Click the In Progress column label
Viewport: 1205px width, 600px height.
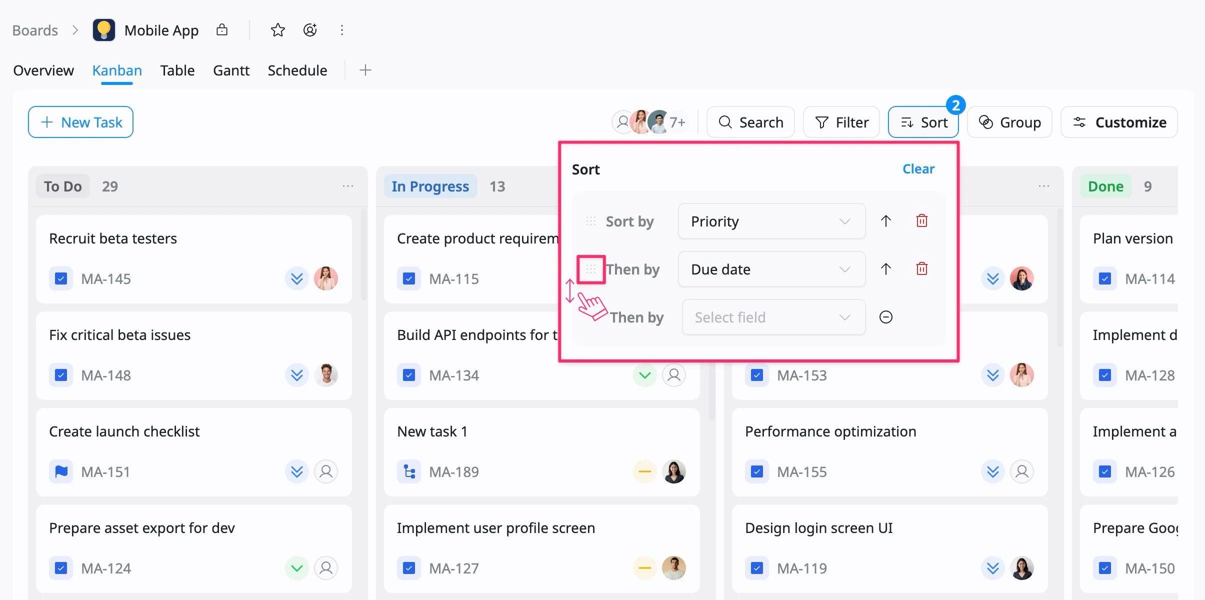click(x=430, y=186)
